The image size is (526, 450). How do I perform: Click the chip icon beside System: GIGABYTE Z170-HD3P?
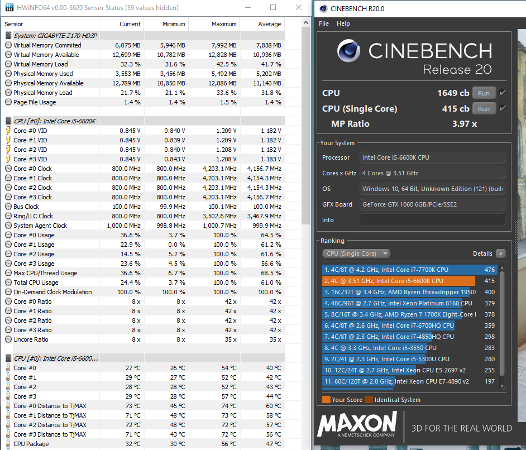pos(8,36)
